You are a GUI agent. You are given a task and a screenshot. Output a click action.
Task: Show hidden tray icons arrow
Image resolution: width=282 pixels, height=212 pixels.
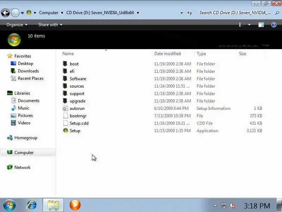[x=215, y=205]
